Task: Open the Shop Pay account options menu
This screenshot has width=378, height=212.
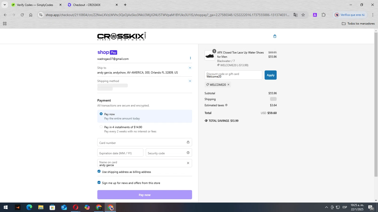Action: [190, 58]
